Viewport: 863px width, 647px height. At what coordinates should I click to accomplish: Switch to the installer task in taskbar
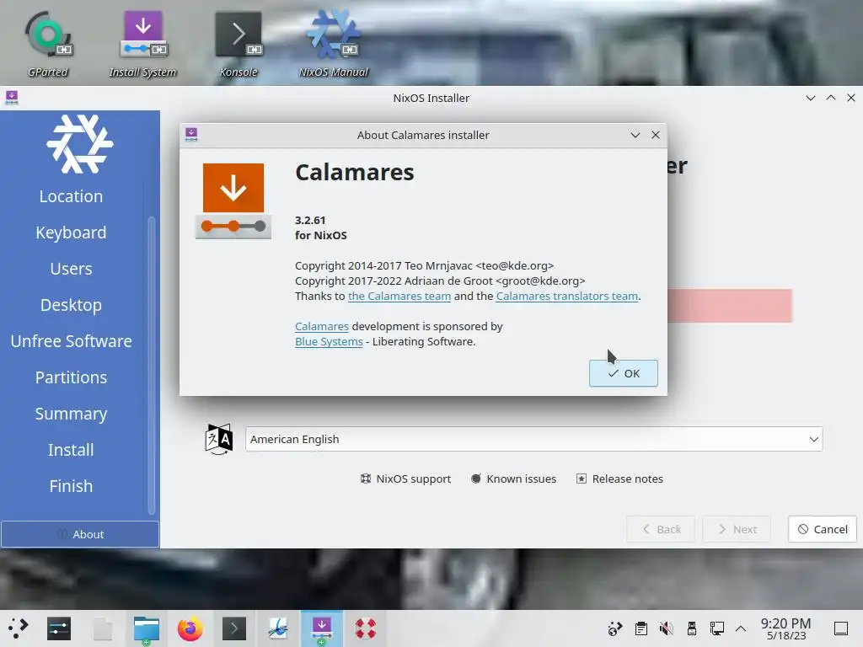click(x=321, y=628)
